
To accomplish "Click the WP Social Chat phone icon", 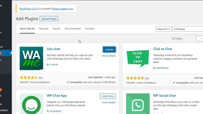I will (x=138, y=104).
